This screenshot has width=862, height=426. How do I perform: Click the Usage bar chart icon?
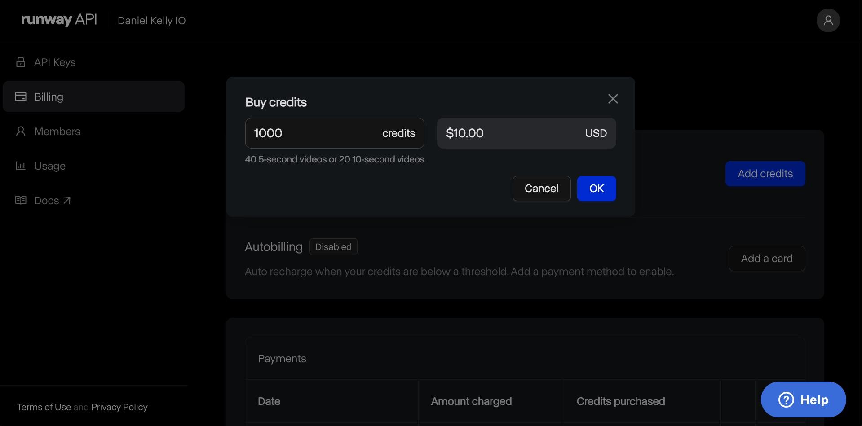point(21,166)
